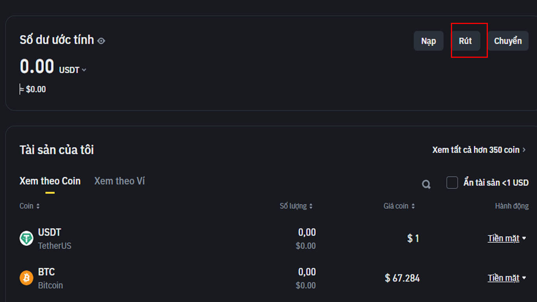Search assets with the magnifier icon
Image resolution: width=537 pixels, height=302 pixels.
pos(426,184)
